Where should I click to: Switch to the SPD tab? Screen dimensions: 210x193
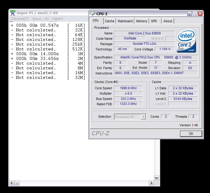[155, 21]
